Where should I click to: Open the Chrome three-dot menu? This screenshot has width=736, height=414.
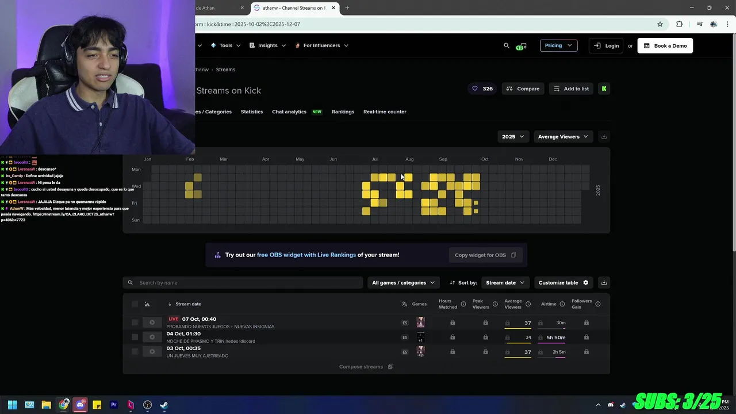727,24
